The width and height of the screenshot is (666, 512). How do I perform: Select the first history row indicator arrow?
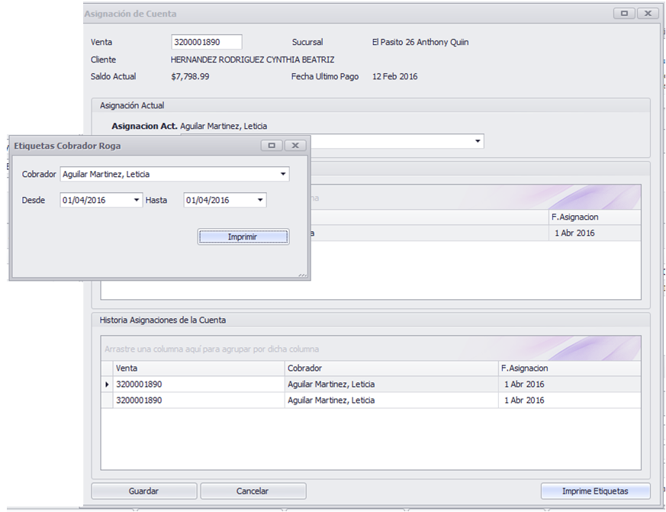[x=107, y=384]
